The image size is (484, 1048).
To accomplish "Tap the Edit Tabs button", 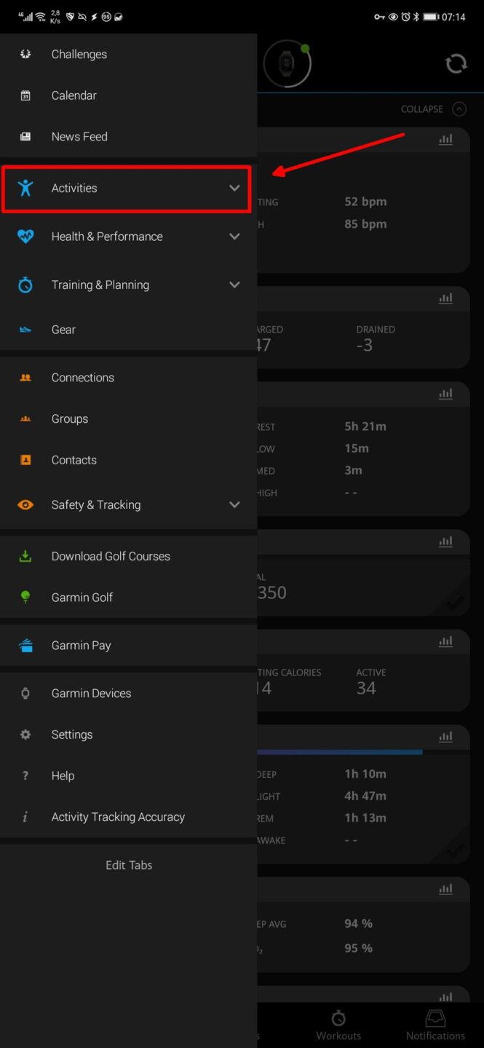I will (x=128, y=865).
